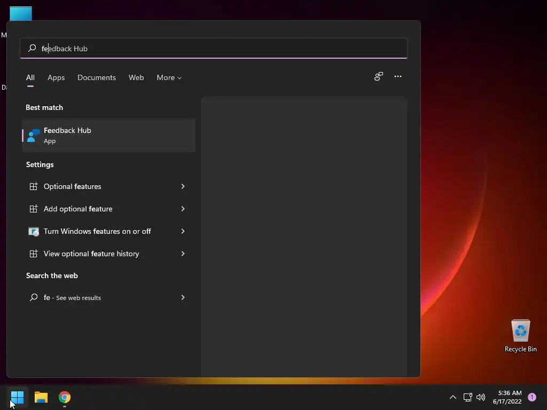This screenshot has height=410, width=547.
Task: Switch to the Web filter tab
Action: click(x=136, y=77)
